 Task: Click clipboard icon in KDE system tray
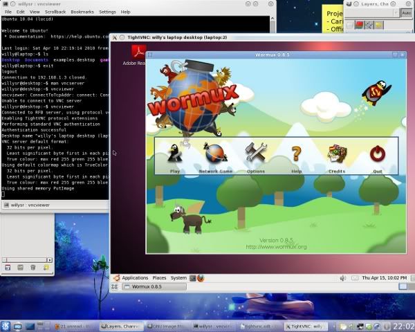click(343, 326)
